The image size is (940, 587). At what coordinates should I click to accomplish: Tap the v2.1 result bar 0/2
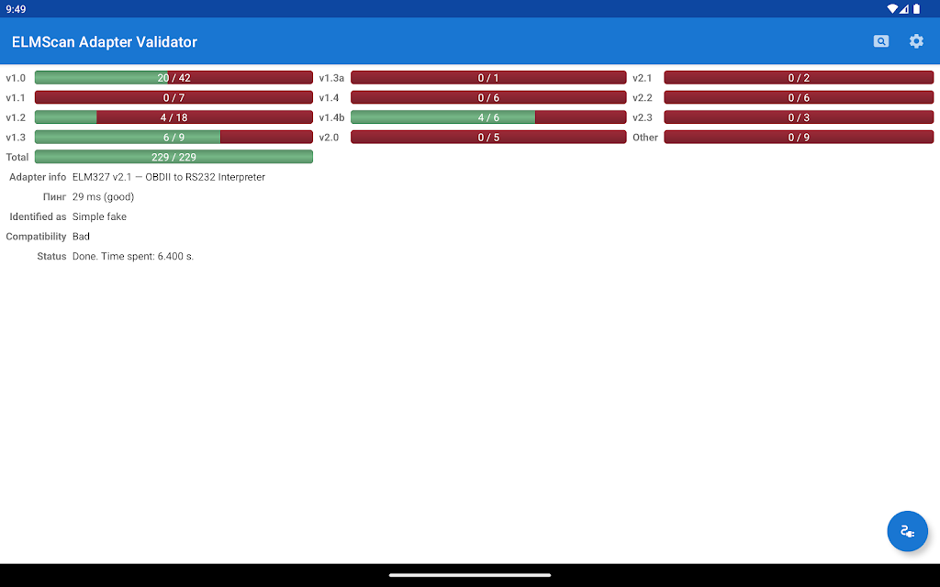[799, 78]
